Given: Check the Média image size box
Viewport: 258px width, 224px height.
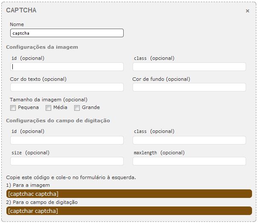Looking at the screenshot, I should [48, 108].
